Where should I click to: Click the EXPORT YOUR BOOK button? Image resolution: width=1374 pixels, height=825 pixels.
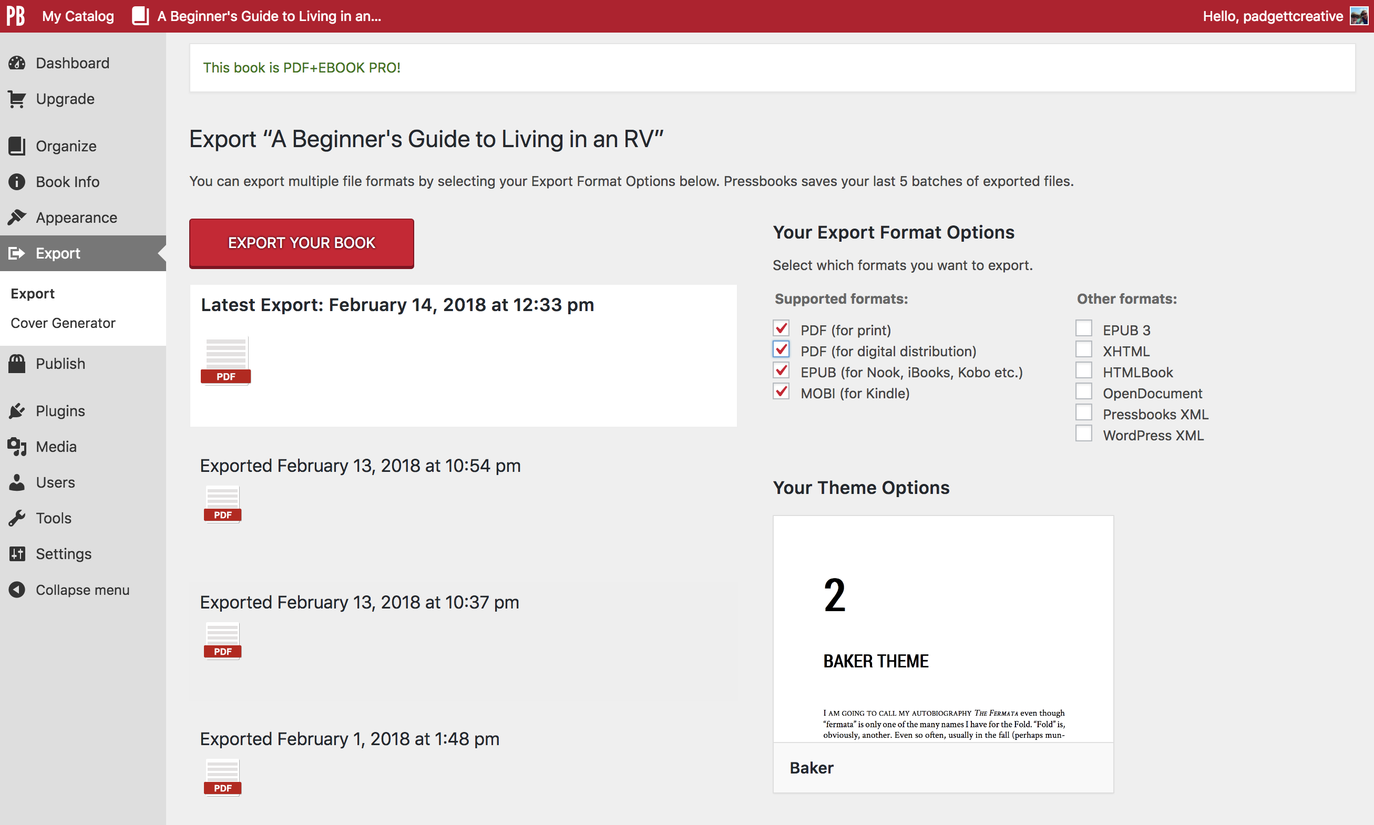301,243
